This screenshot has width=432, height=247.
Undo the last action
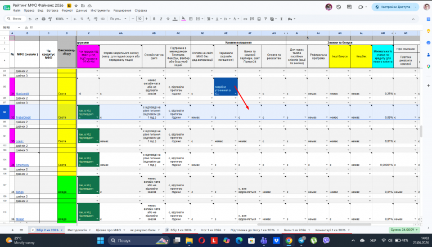point(30,19)
